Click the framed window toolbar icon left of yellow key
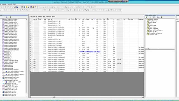This screenshot has height=101, width=179. 24,7
